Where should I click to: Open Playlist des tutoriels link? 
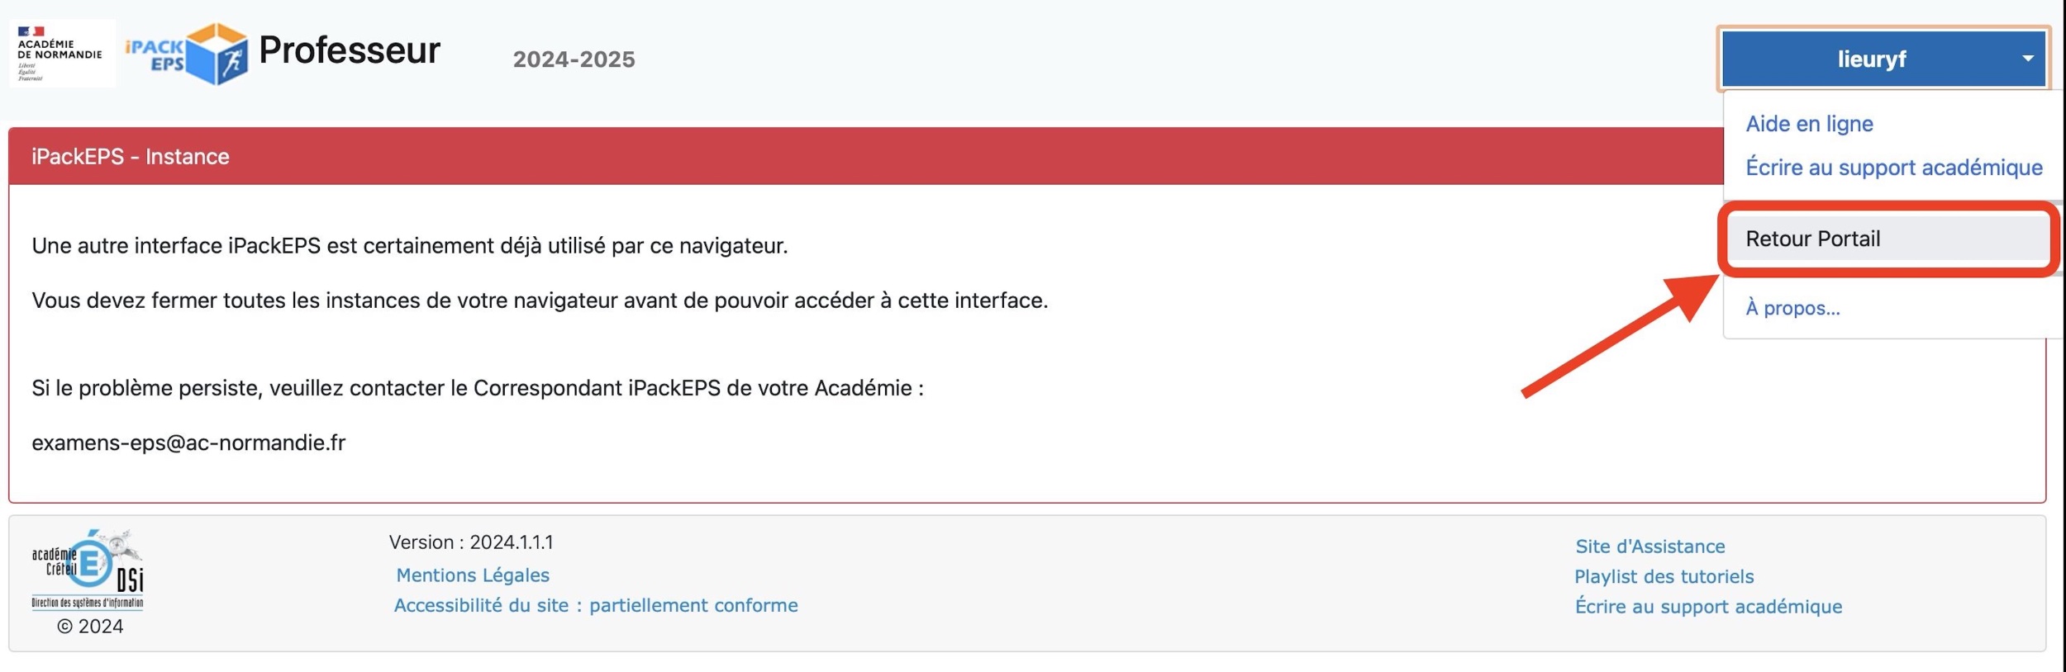pyautogui.click(x=1664, y=576)
